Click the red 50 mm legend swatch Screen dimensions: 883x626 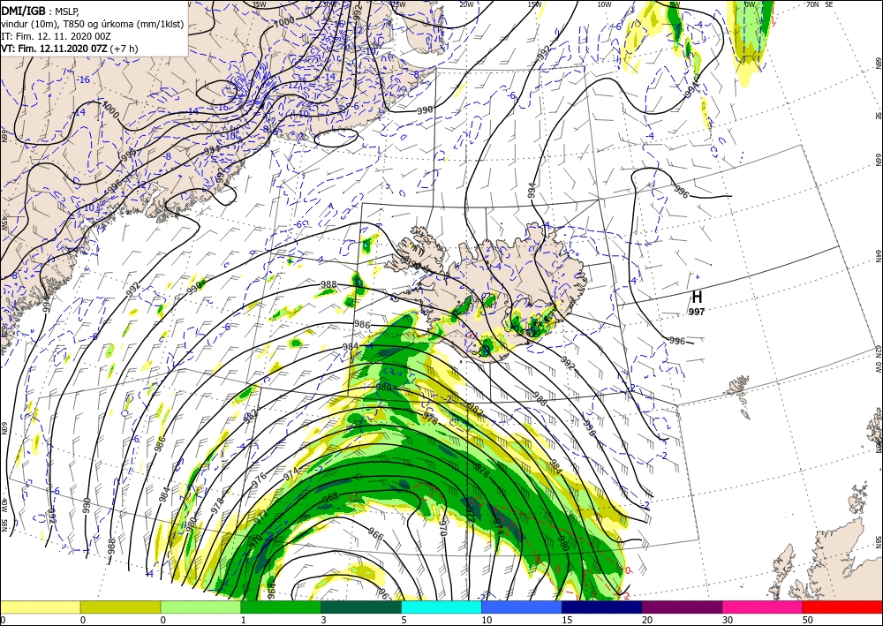(842, 607)
